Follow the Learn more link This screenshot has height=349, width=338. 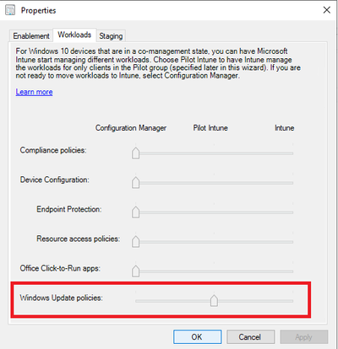click(34, 92)
